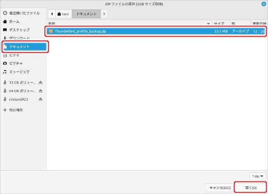Select the Thunderbird_profile_backup.zip file
Image resolution: width=268 pixels, height=194 pixels.
pyautogui.click(x=80, y=31)
